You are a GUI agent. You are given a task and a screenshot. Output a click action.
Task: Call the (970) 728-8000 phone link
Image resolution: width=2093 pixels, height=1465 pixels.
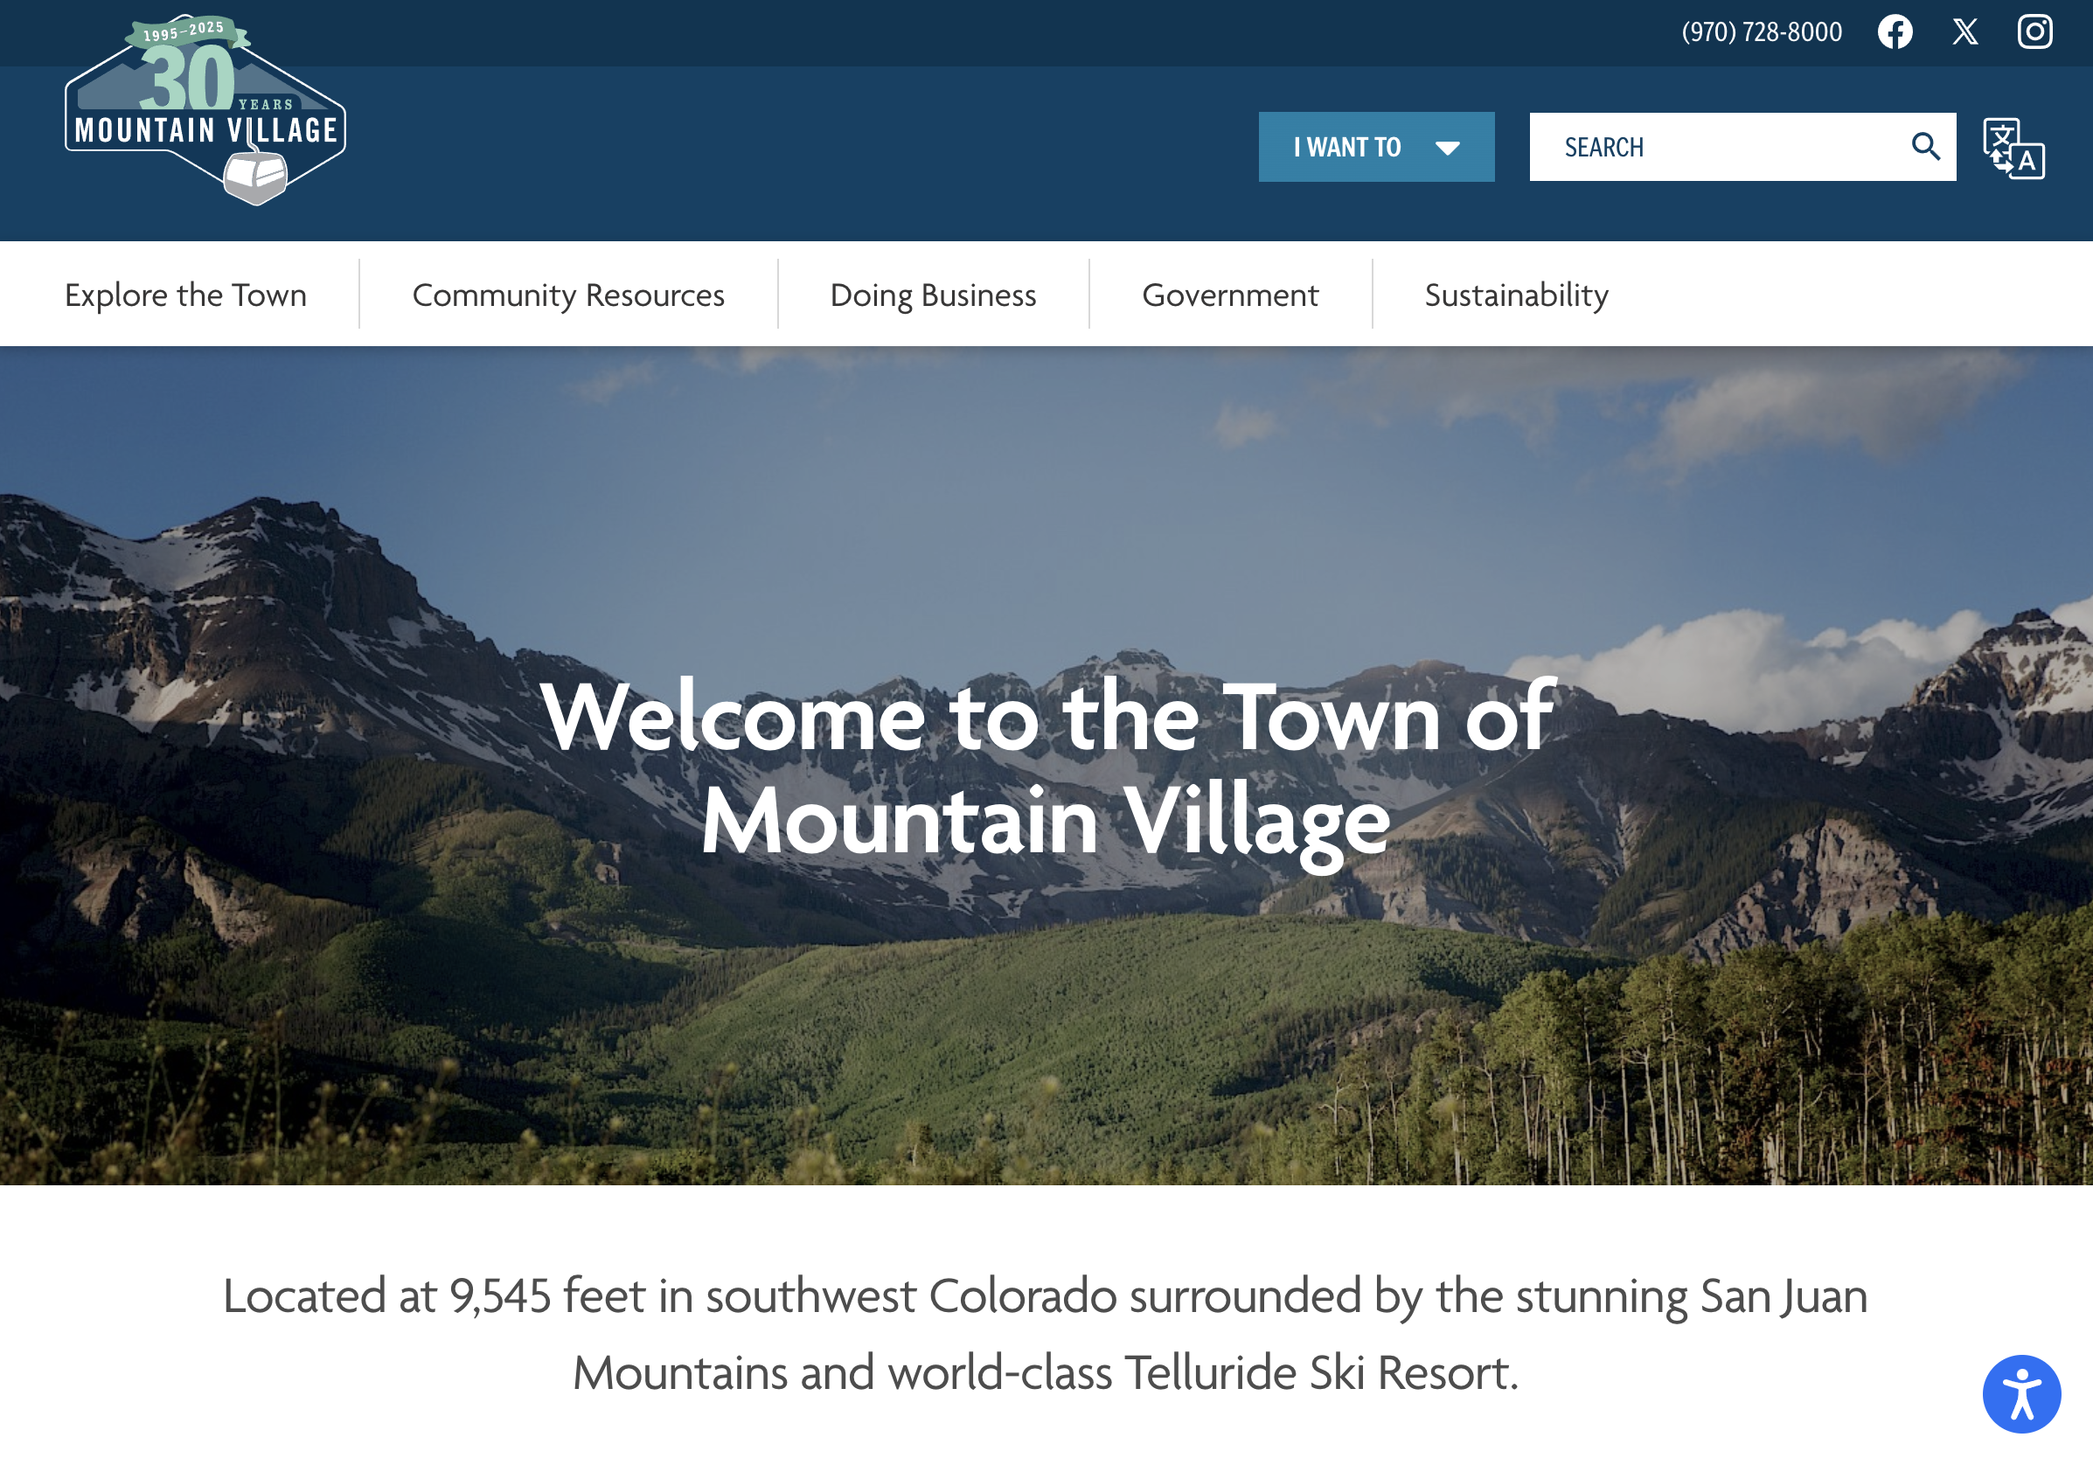click(x=1761, y=32)
